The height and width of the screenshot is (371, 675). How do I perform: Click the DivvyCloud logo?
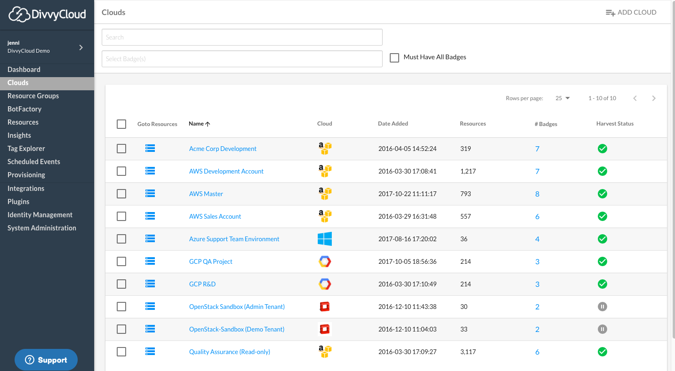click(x=47, y=15)
